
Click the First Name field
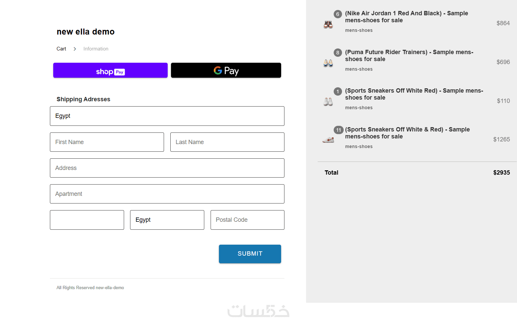107,142
